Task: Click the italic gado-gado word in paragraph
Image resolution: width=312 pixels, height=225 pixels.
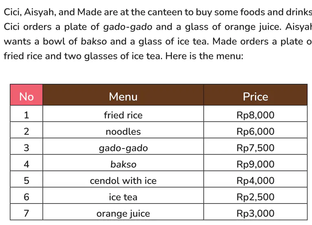Action: click(128, 27)
